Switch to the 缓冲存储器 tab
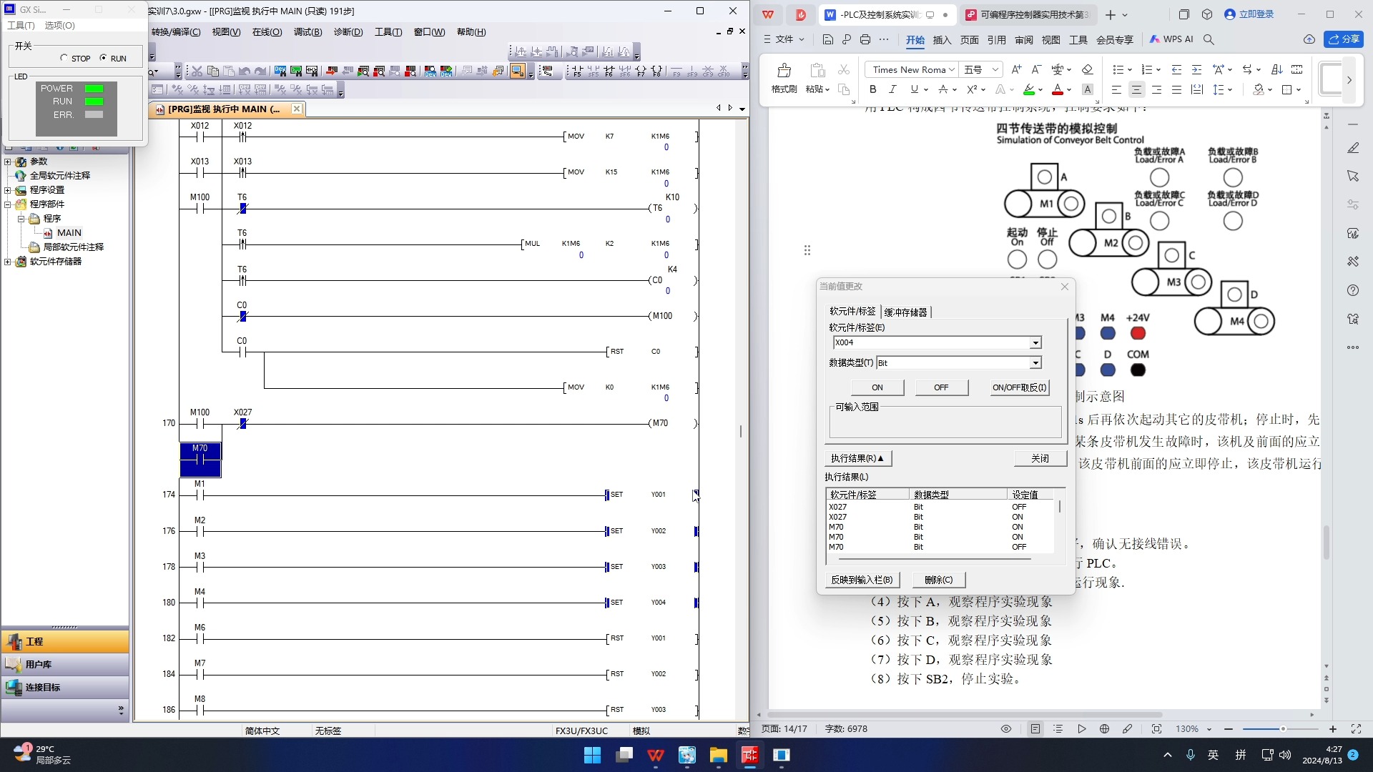Screen dimensions: 1373x772 click(905, 312)
